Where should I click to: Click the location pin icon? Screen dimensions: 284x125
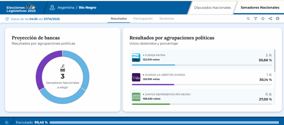(52, 7)
